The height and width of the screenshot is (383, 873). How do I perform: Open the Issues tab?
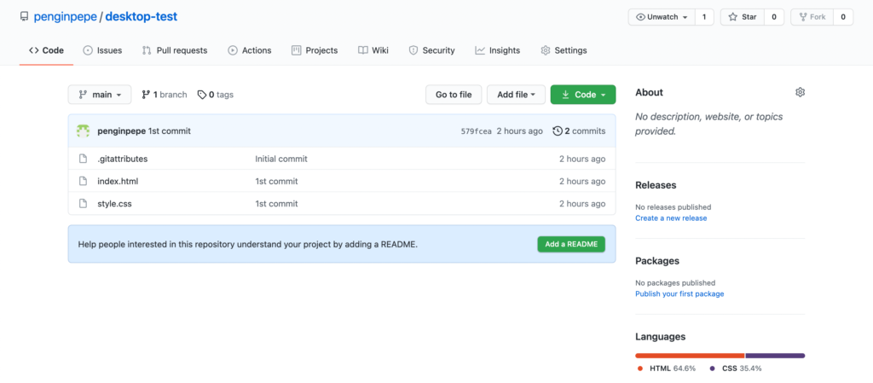102,50
